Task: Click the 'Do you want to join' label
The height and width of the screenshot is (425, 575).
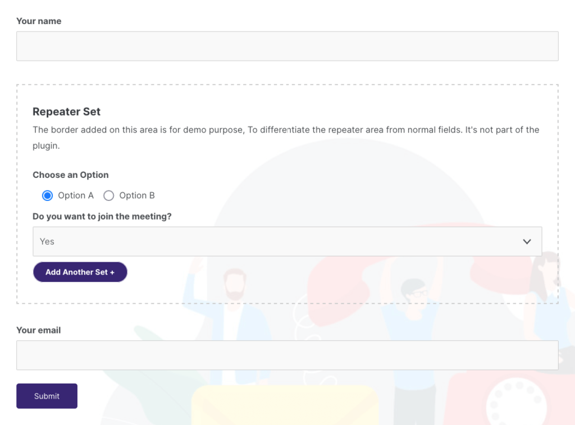Action: [x=102, y=216]
